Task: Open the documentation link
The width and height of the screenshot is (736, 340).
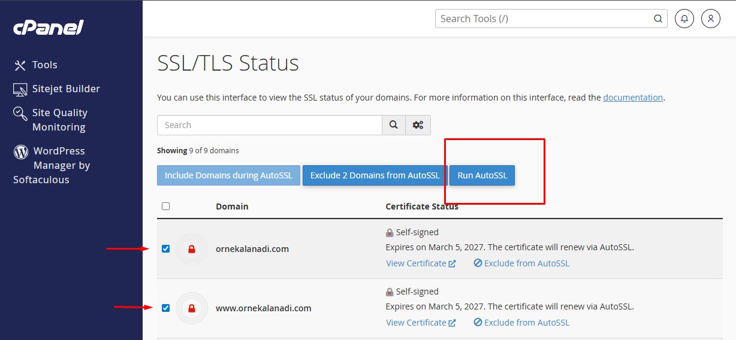Action: pyautogui.click(x=632, y=98)
